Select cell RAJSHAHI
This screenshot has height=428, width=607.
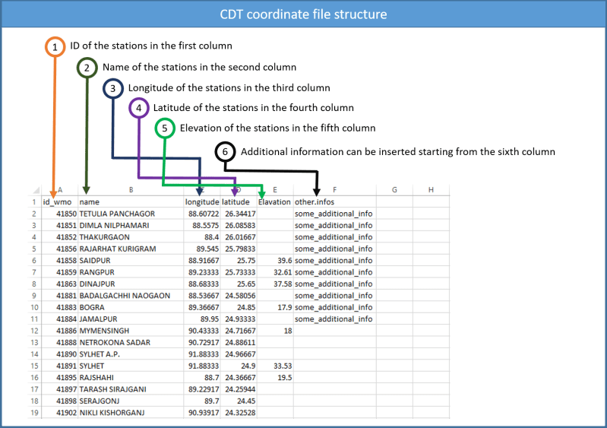[131, 378]
